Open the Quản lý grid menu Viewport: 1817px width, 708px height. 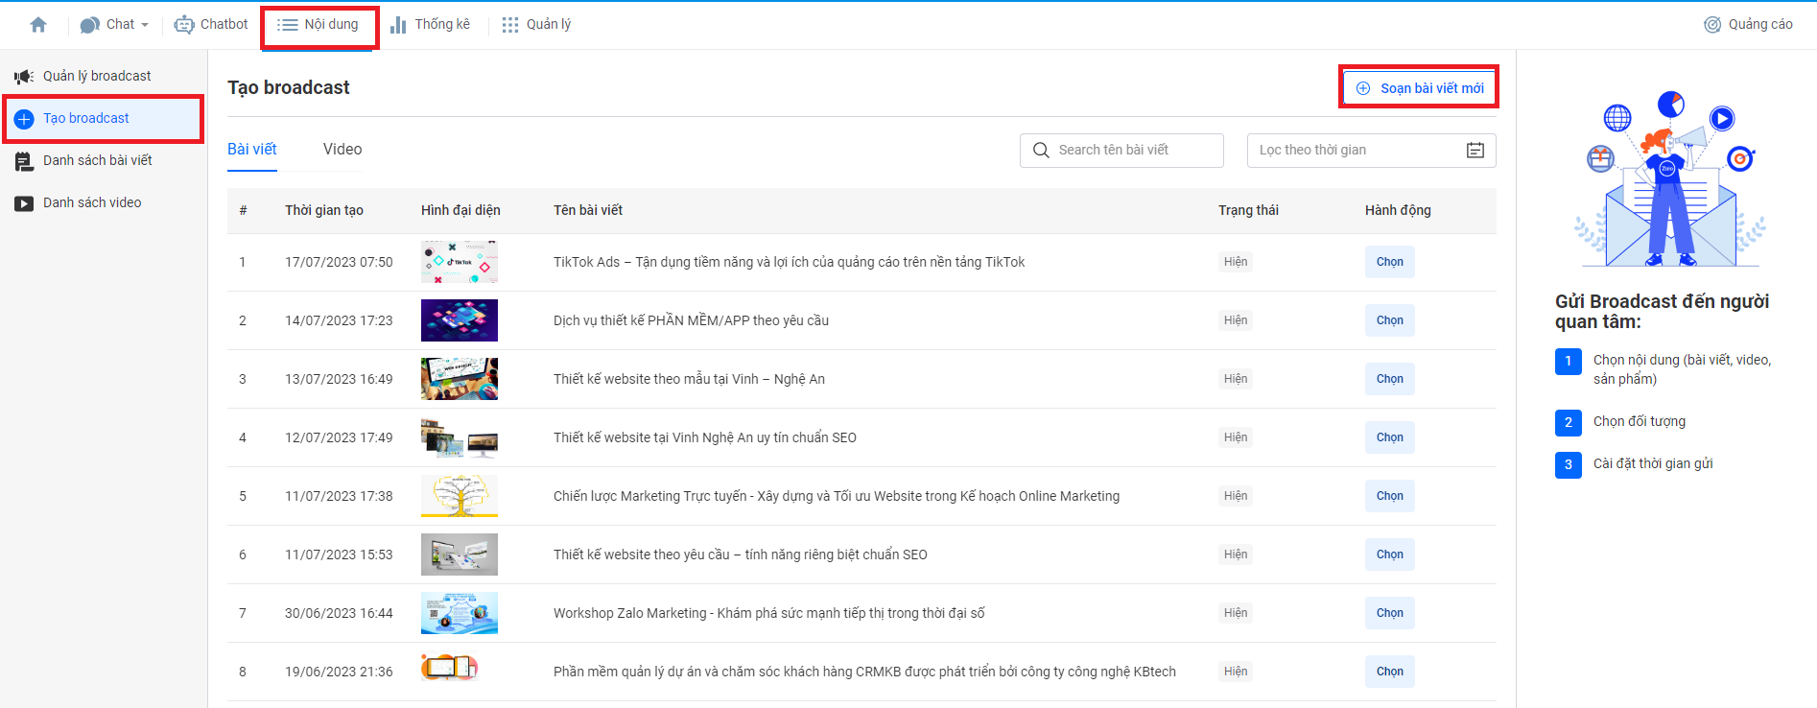coord(536,25)
